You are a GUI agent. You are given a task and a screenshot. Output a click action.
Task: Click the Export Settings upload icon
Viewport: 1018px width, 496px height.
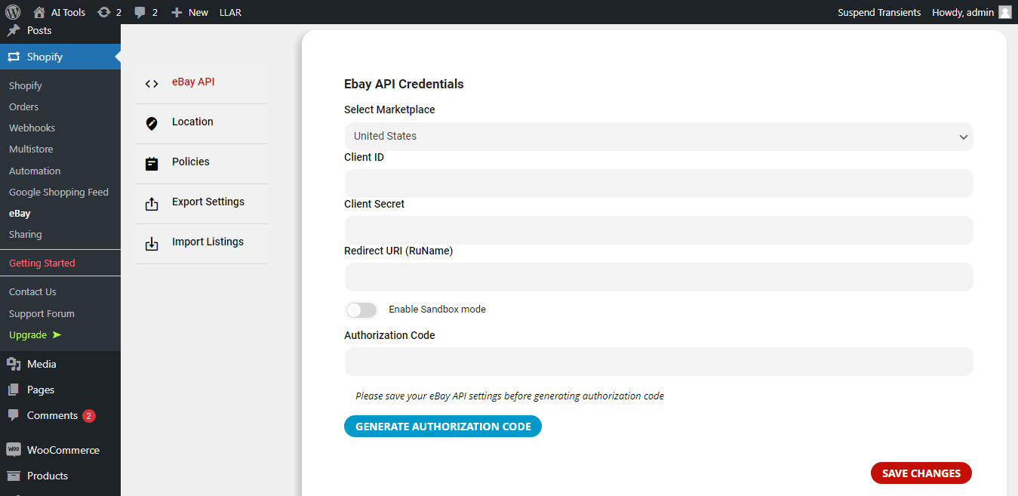[152, 204]
